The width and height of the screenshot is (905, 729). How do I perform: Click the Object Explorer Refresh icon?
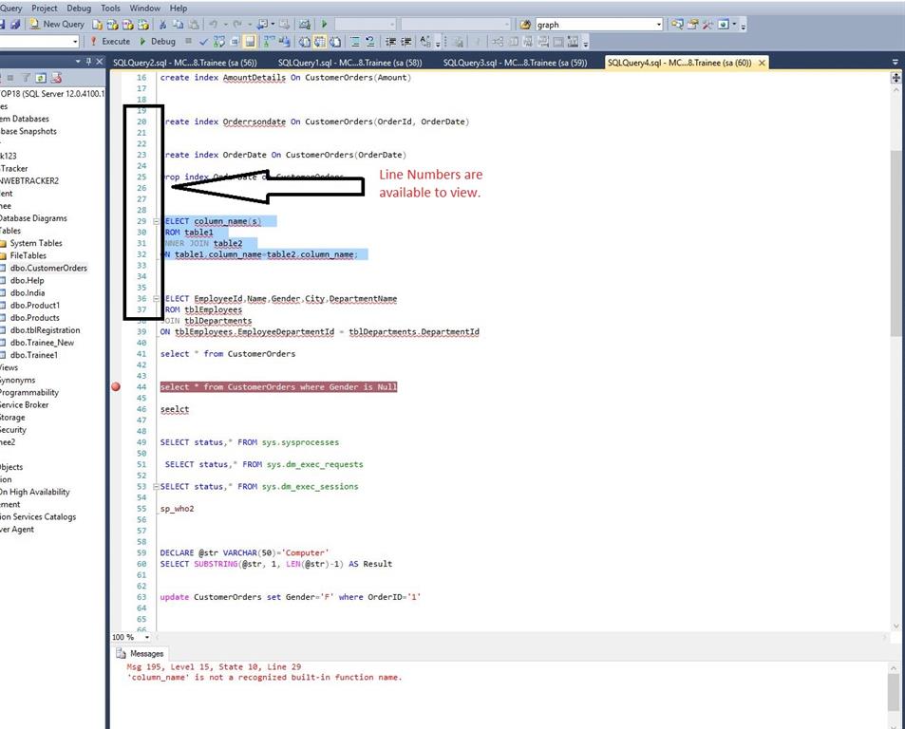pyautogui.click(x=41, y=77)
